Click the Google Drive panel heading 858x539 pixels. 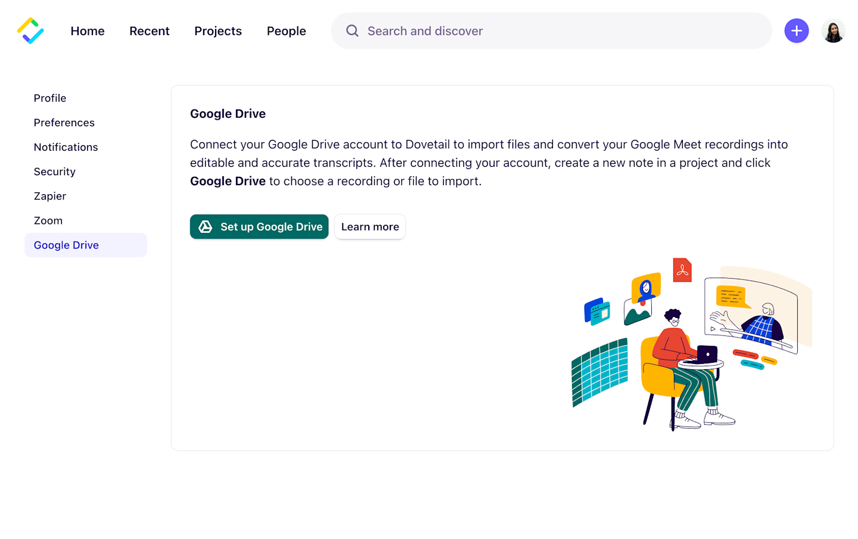228,114
